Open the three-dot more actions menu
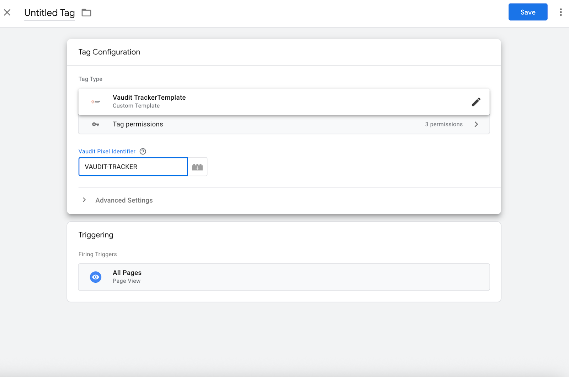Screen dimensions: 569x377 (x=560, y=12)
